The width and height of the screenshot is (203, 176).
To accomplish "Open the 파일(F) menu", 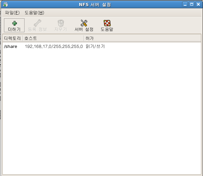I will pos(12,13).
